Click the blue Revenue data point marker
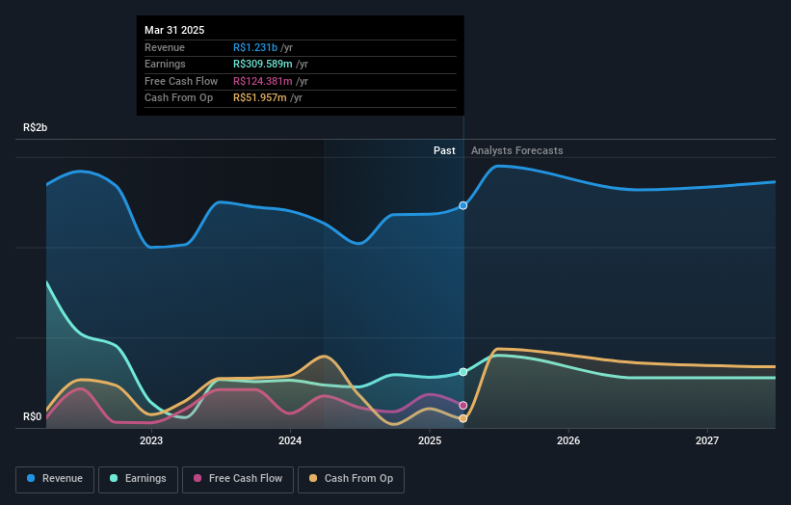 tap(463, 205)
